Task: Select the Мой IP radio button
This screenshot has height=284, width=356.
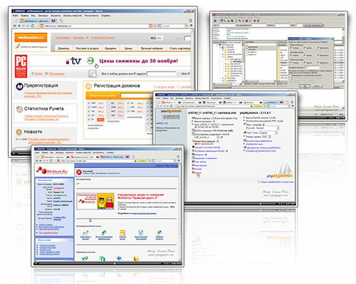Action: pos(179,74)
